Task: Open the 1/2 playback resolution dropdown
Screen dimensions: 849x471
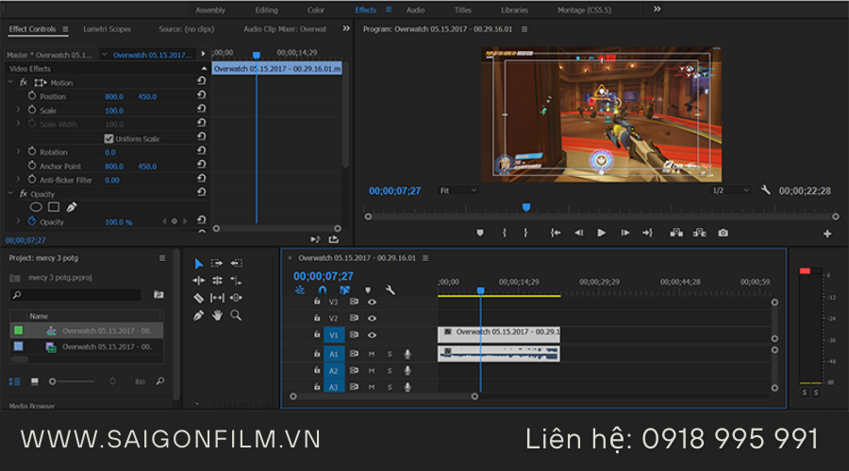Action: coord(730,190)
